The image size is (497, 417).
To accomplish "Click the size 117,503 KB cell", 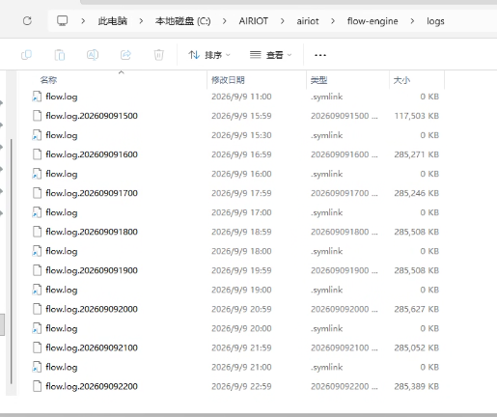I will (x=417, y=116).
